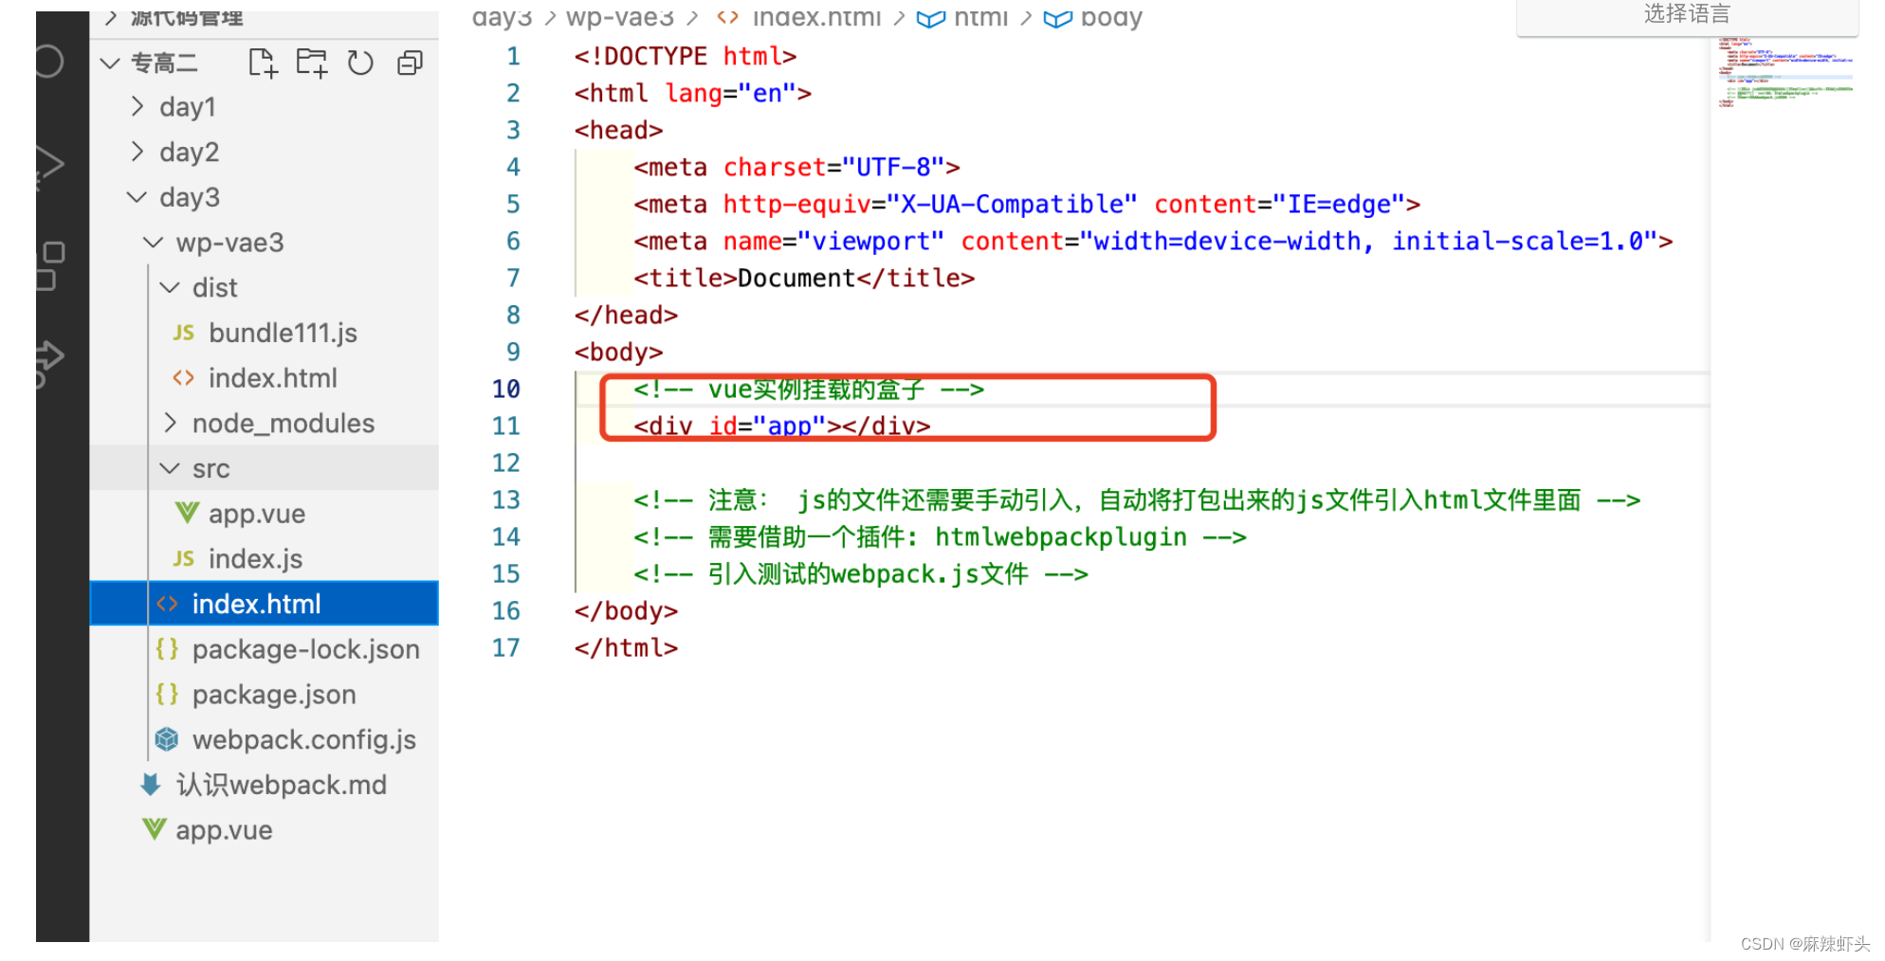Screen dimensions: 1885x961
Task: Open index.js in src folder
Action: pos(255,559)
